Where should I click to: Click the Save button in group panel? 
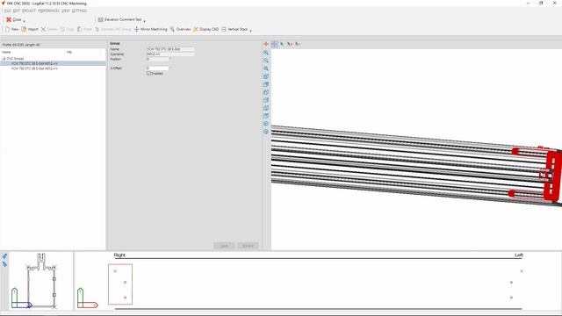pyautogui.click(x=224, y=246)
